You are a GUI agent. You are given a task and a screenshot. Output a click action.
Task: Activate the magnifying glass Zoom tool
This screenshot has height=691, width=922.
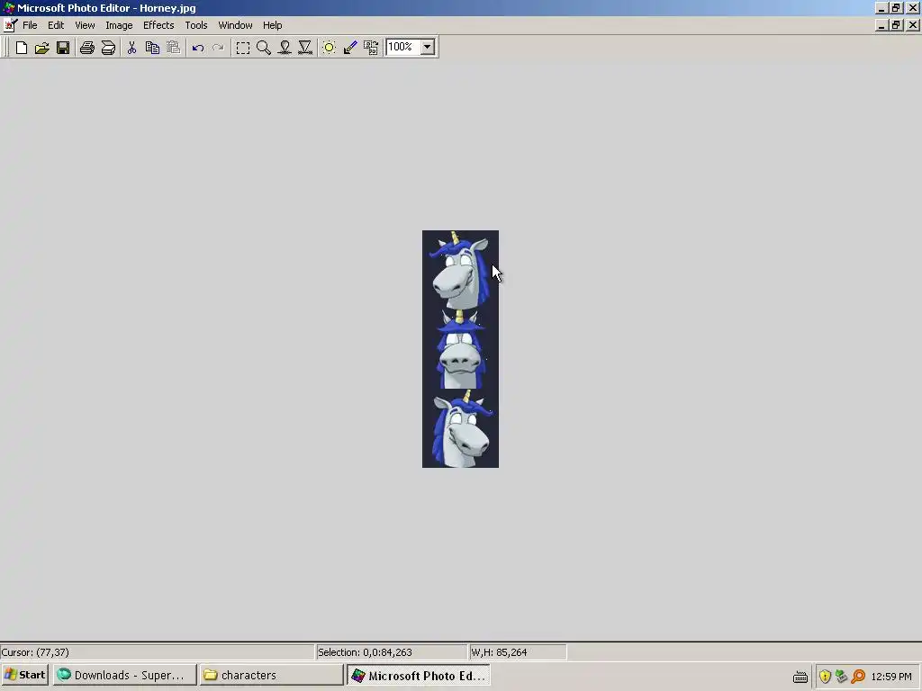[264, 48]
